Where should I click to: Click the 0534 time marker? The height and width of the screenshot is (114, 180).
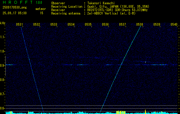coord(71,25)
